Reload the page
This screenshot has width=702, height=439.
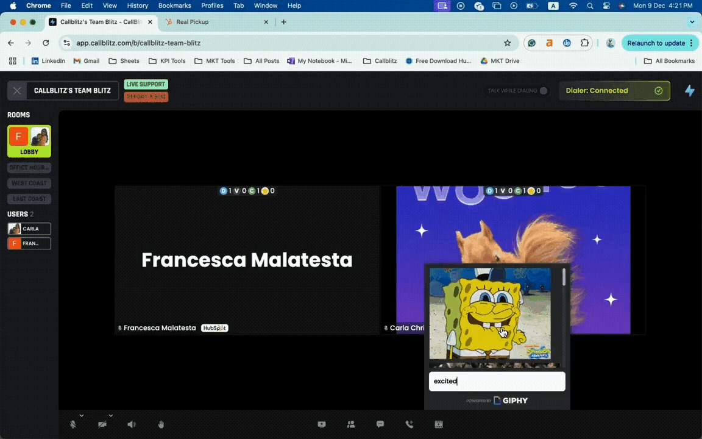(x=46, y=43)
